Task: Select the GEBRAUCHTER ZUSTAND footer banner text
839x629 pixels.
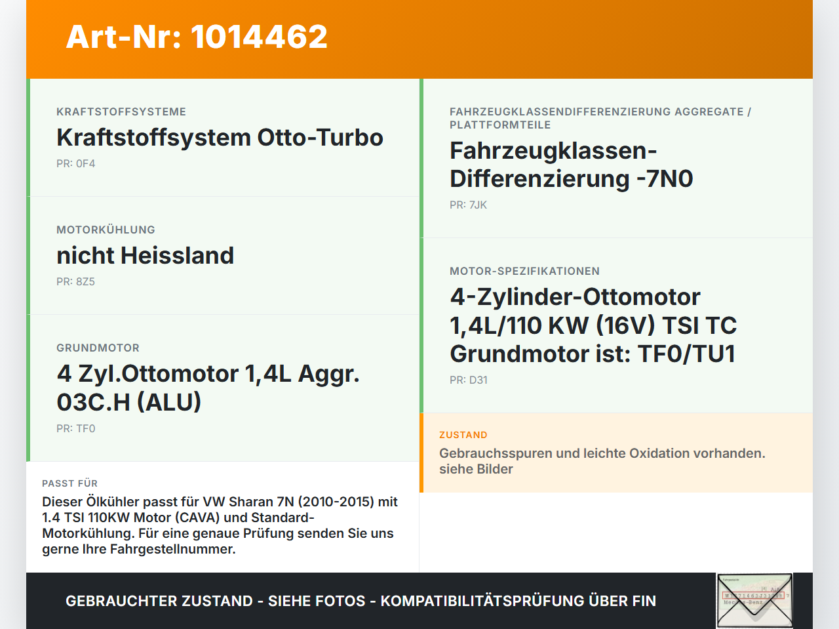Action: click(361, 600)
